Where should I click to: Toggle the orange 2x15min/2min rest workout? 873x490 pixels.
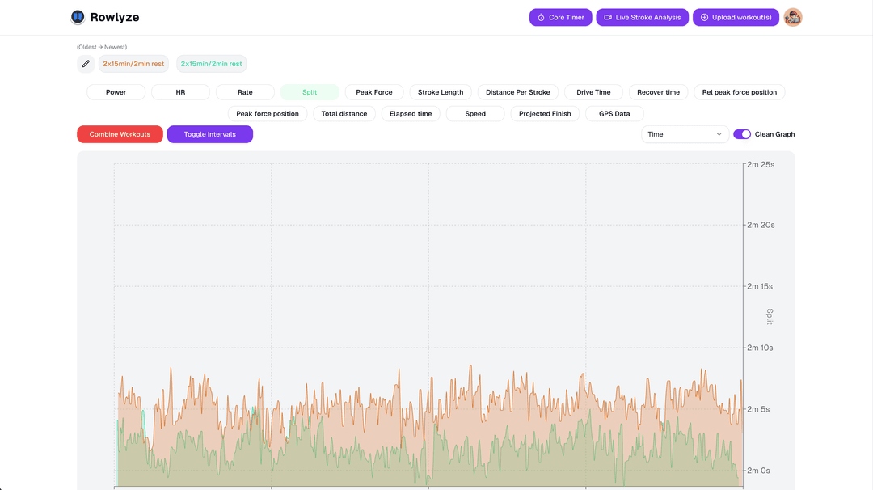point(133,64)
